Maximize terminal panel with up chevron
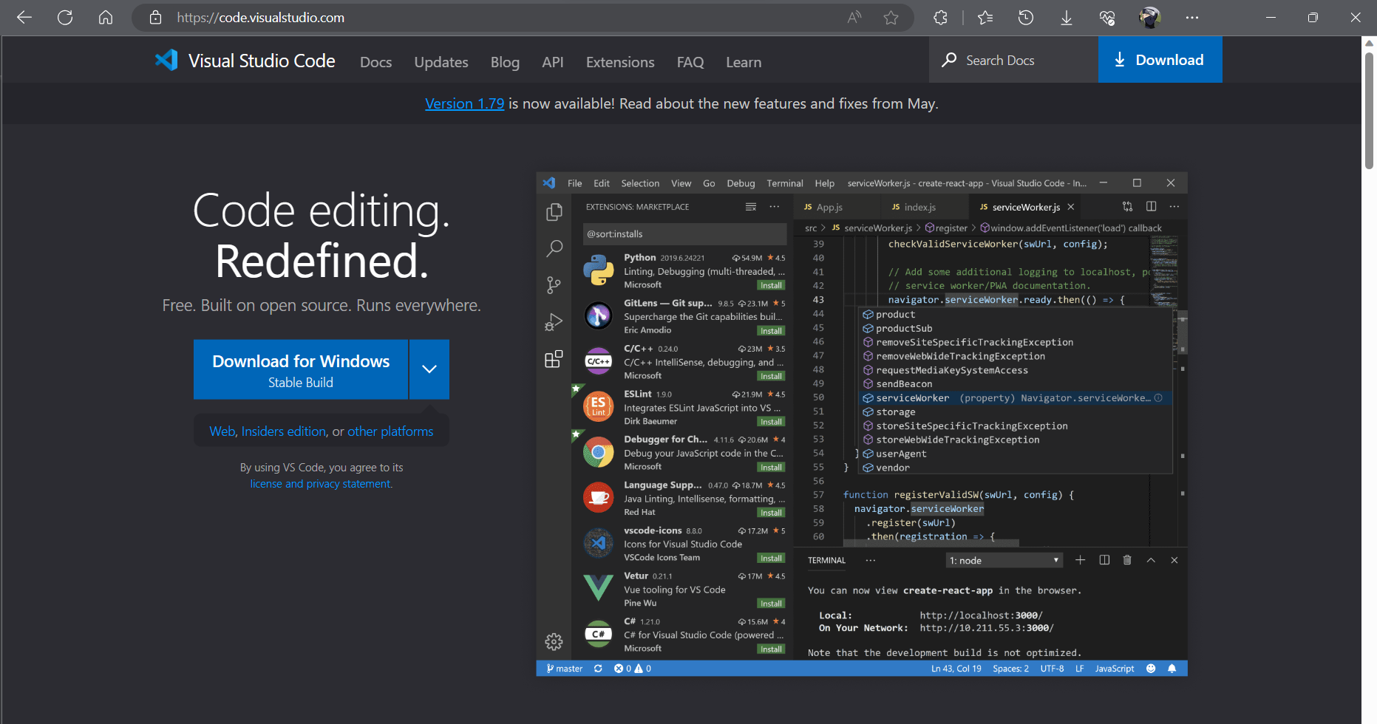The height and width of the screenshot is (724, 1377). (x=1151, y=560)
